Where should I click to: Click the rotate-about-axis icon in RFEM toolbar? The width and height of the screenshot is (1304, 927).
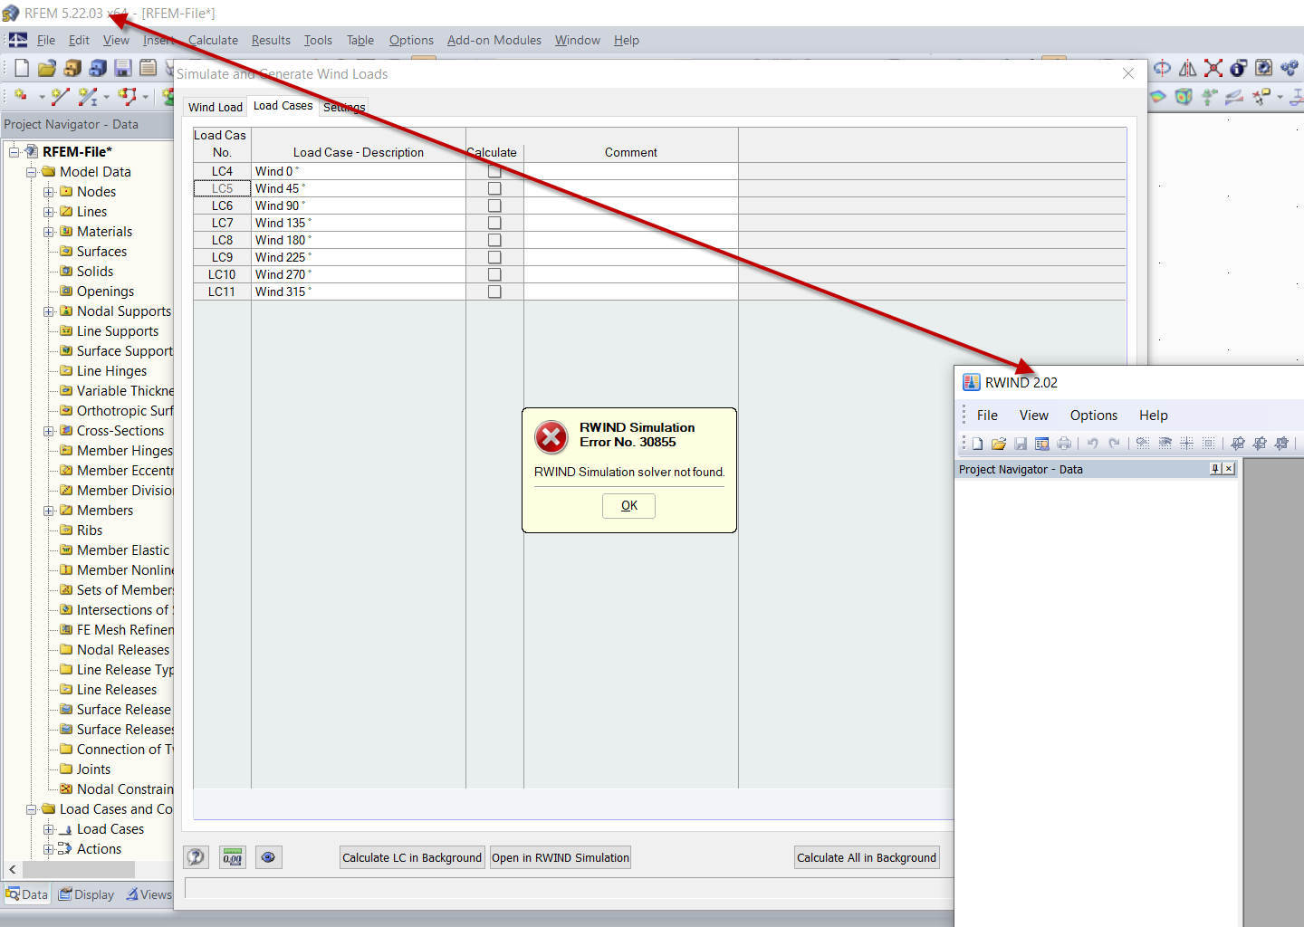[x=1162, y=68]
